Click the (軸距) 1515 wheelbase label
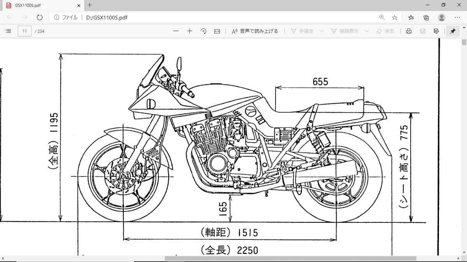Viewport: 467px width, 262px height. [x=230, y=232]
